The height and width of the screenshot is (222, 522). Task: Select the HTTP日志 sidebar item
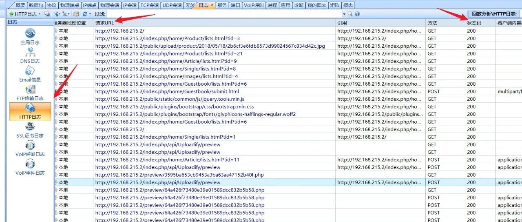[31, 111]
